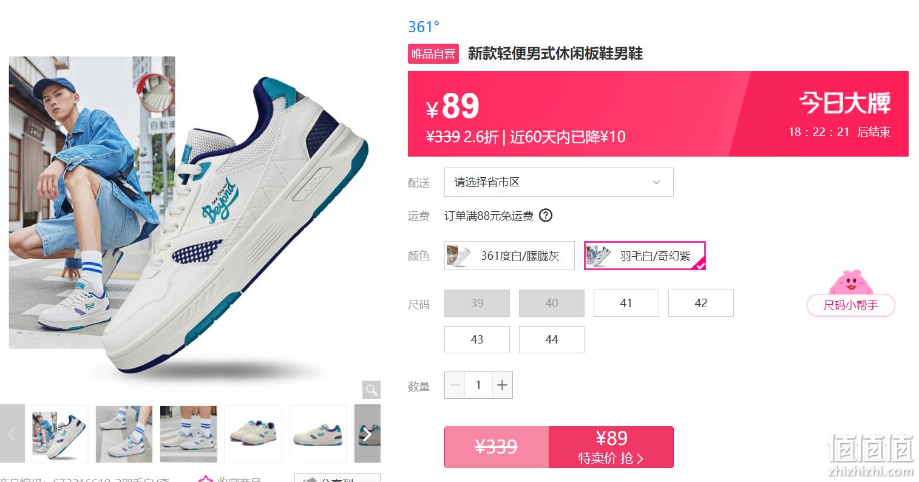Open the 361° brand link
919x482 pixels.
(x=423, y=27)
